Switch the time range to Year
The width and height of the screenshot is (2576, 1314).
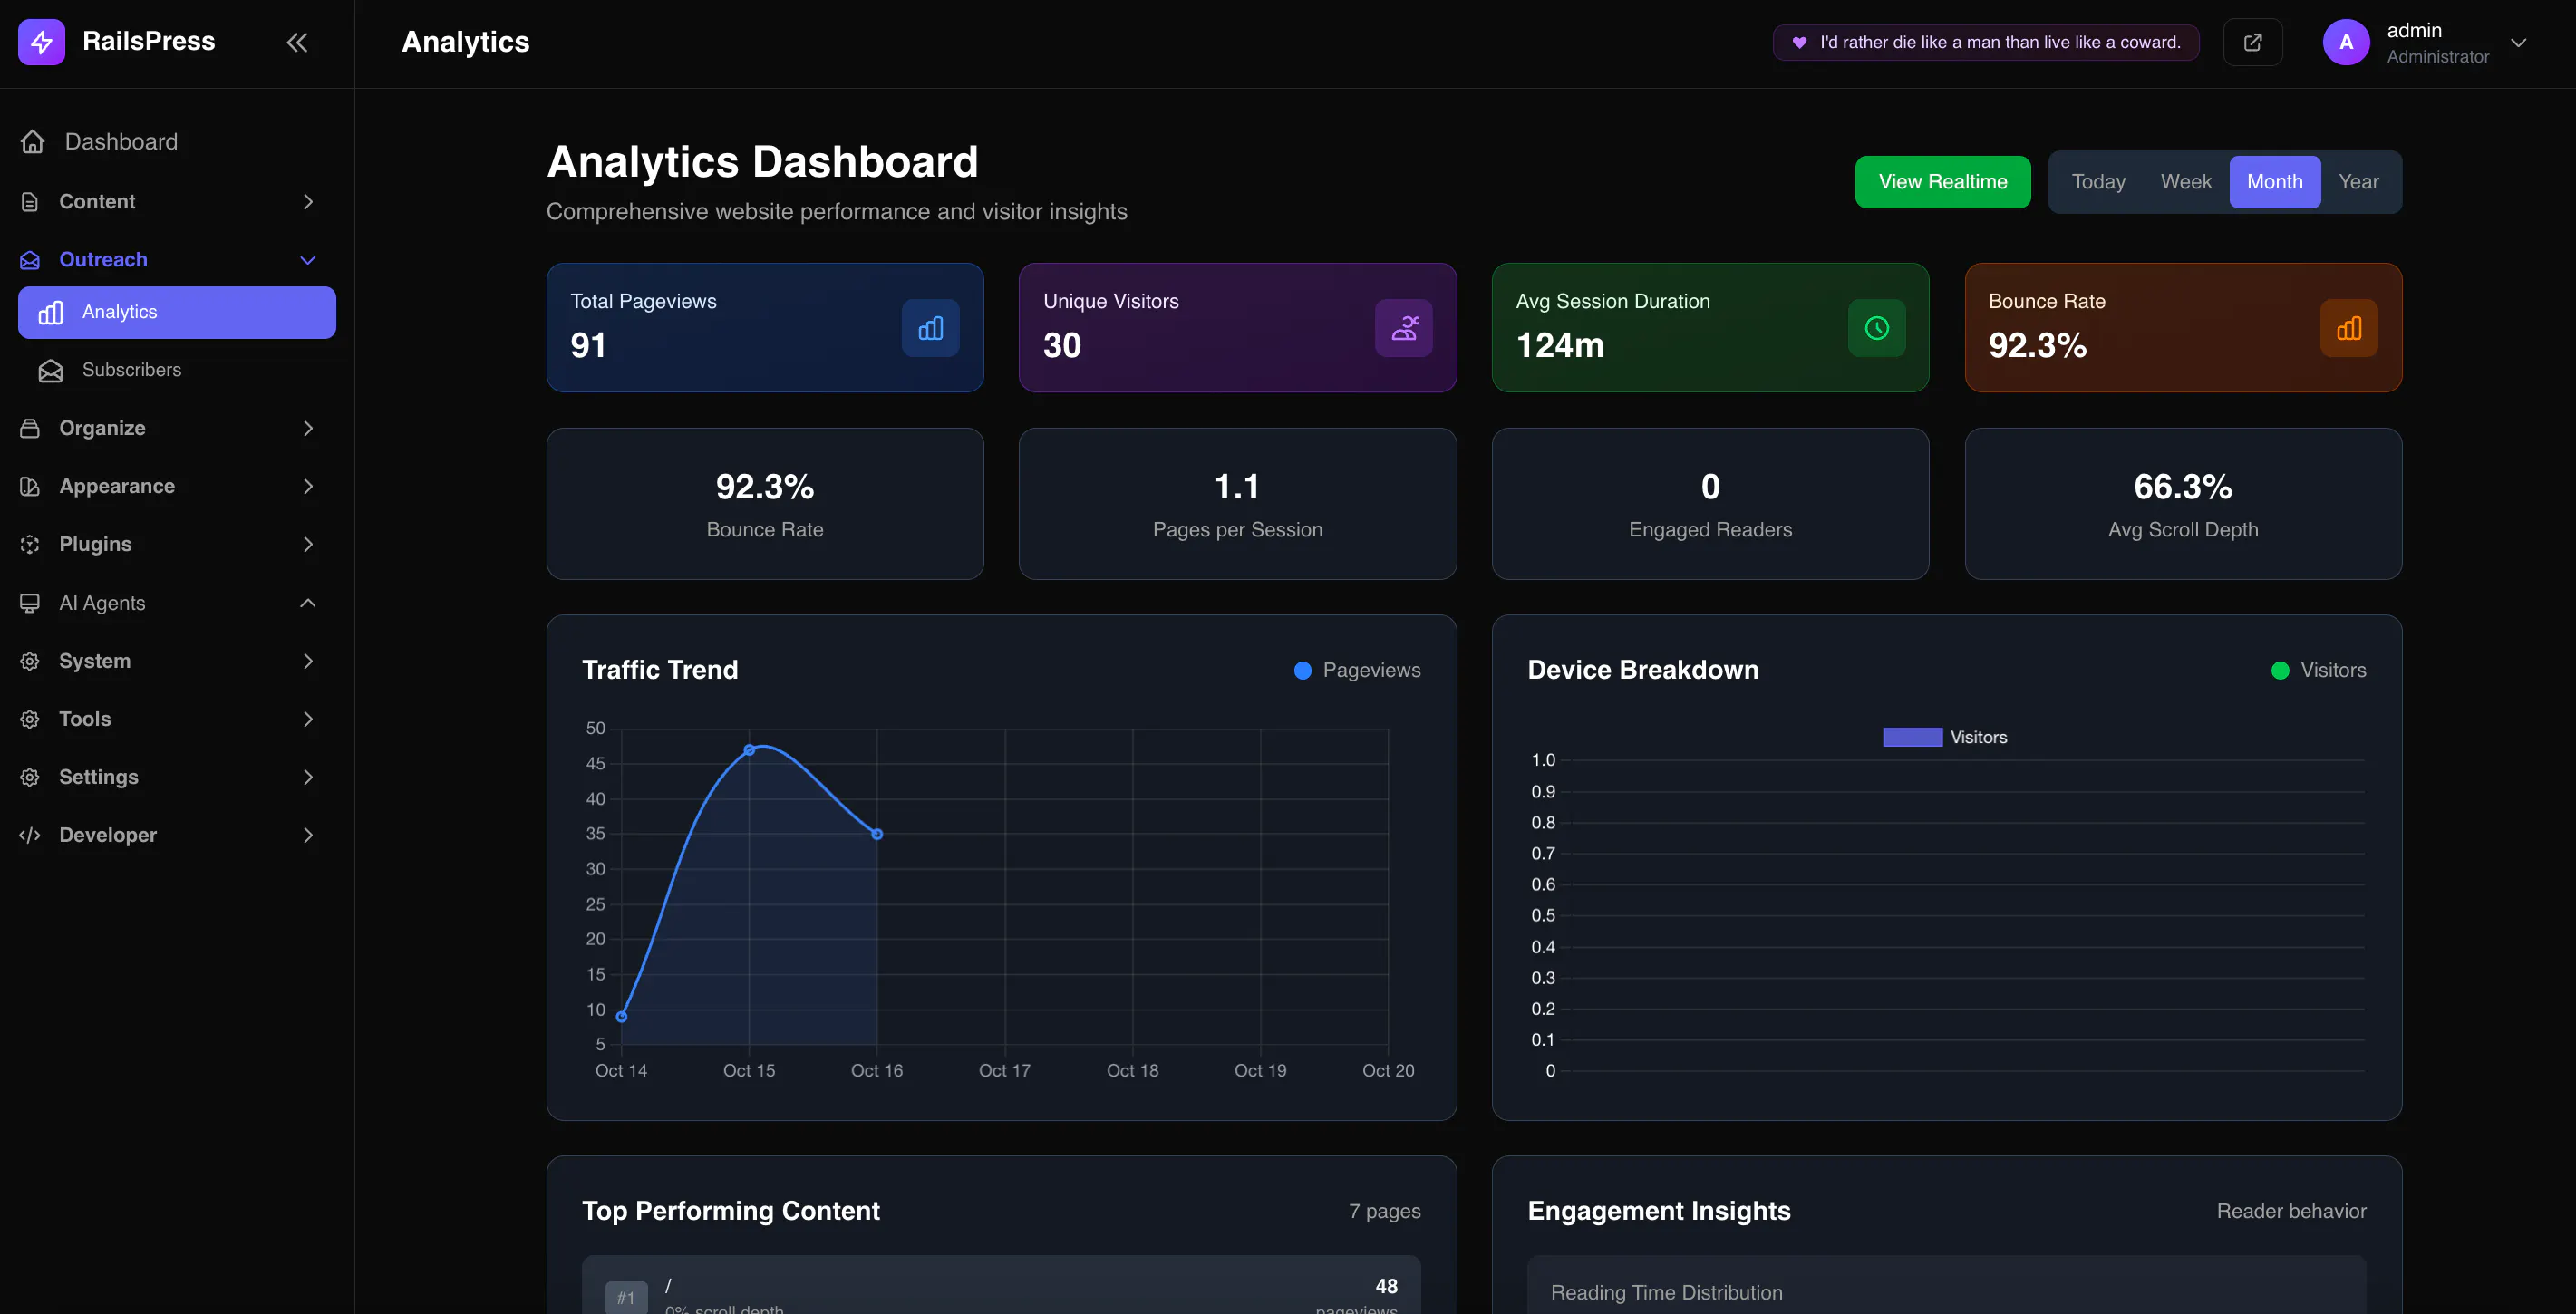pyautogui.click(x=2358, y=182)
